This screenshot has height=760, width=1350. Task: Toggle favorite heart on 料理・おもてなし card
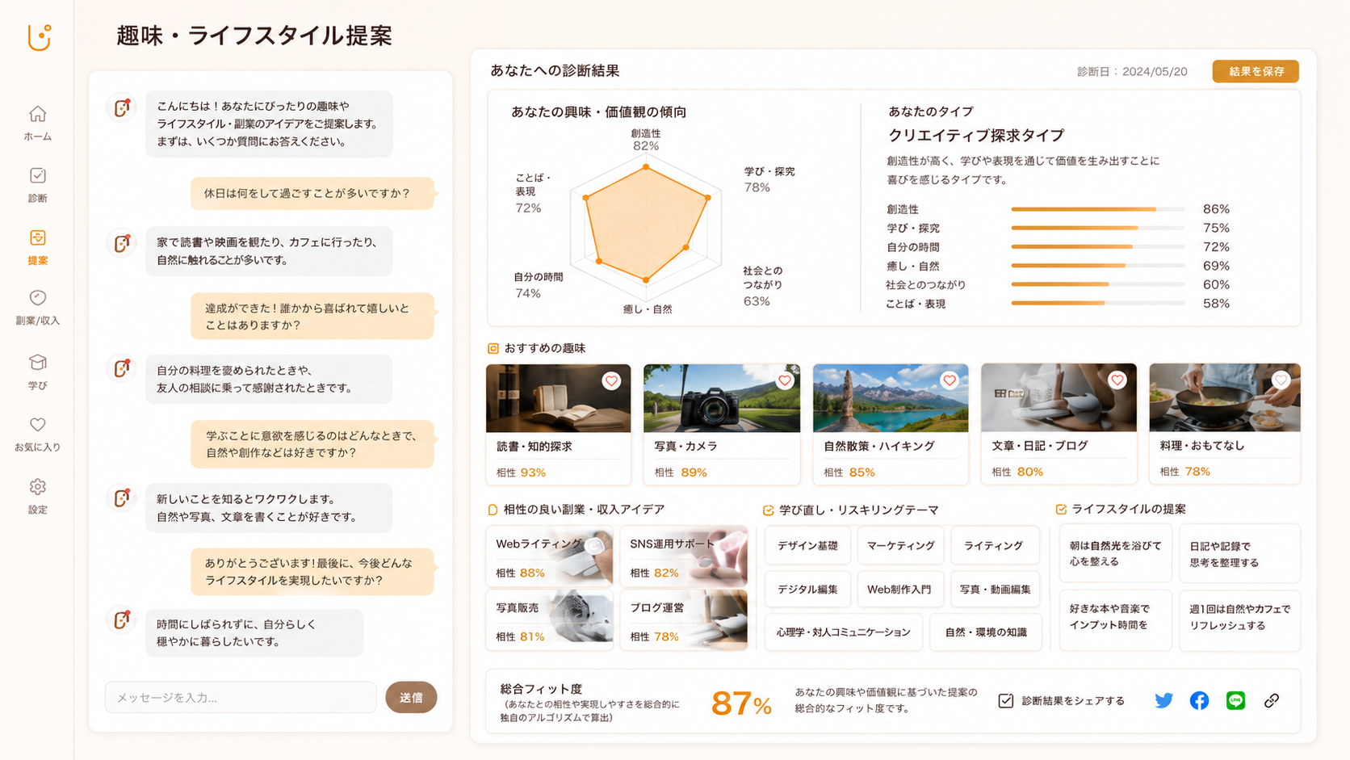click(x=1281, y=380)
